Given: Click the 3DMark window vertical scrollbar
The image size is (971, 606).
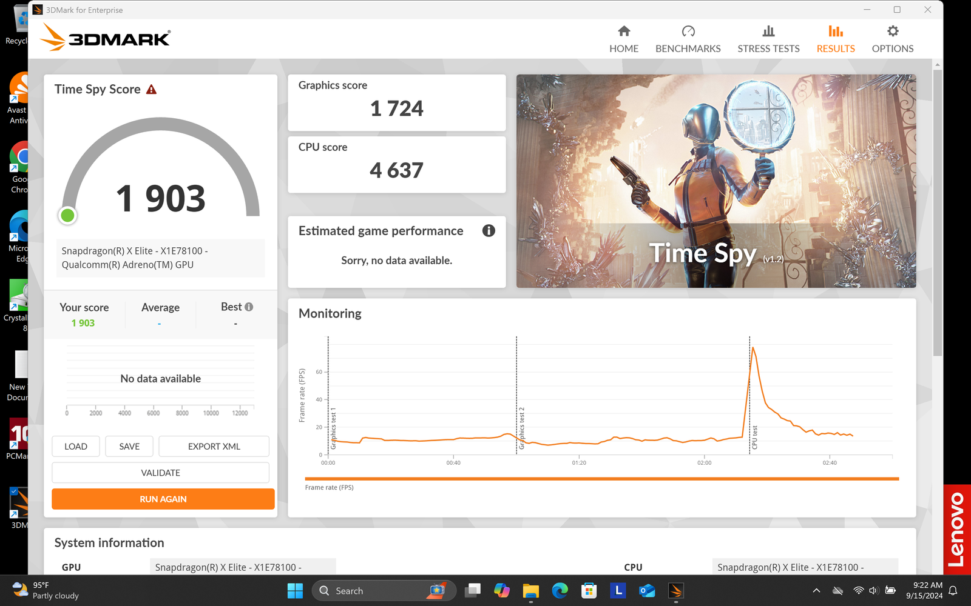Looking at the screenshot, I should [938, 212].
